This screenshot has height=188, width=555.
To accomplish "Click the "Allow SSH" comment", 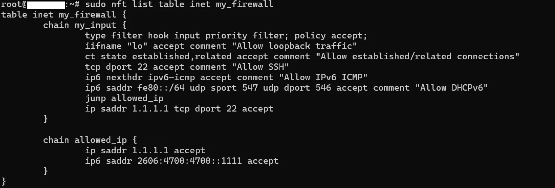I will click(258, 67).
